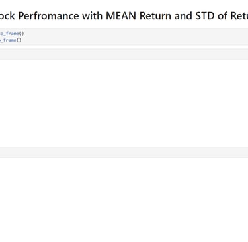
Task: Focus the empty gray cell under to_frame code
Action: (x=124, y=54)
